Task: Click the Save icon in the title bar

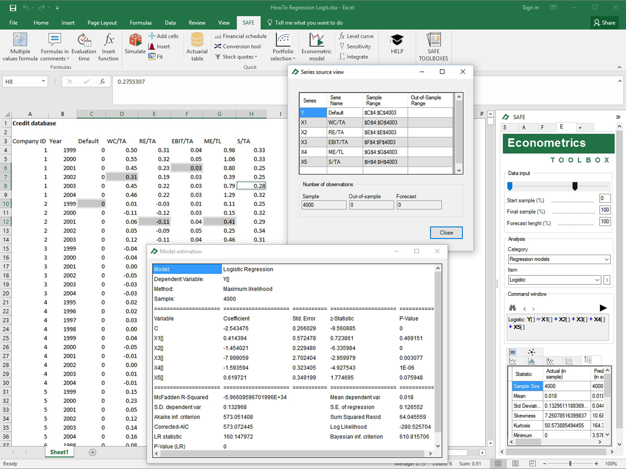Action: [x=13, y=8]
